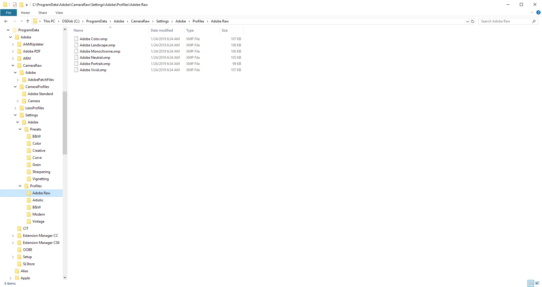The width and height of the screenshot is (542, 287).
Task: Select the CameraProfiles folder
Action: [x=37, y=87]
